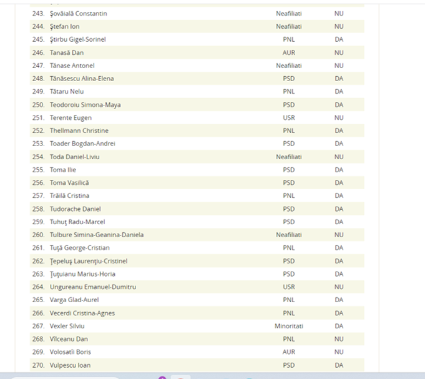The width and height of the screenshot is (425, 379).
Task: Select Ungureanu Emanuel-Dumitru's name
Action: (92, 287)
